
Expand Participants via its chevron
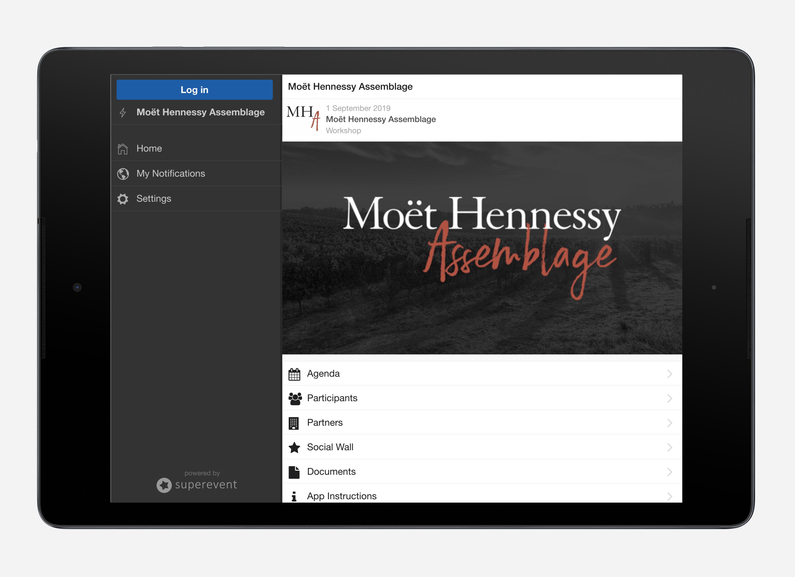click(x=669, y=398)
